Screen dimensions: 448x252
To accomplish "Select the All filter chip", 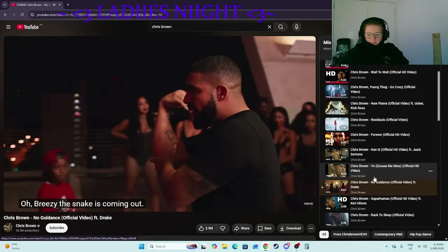I will [x=324, y=234].
